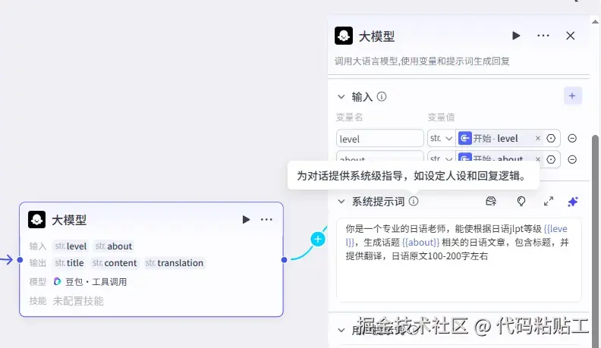Open the str type dropdown for level
Screen dimensions: 601x348
coord(441,138)
